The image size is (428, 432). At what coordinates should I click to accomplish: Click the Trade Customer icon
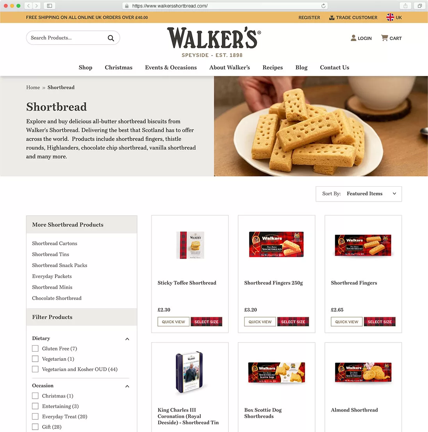332,18
